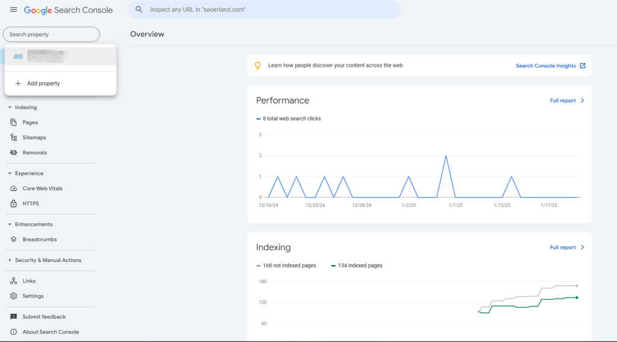Choose Add property from the dropdown
This screenshot has width=617, height=342.
pos(43,84)
